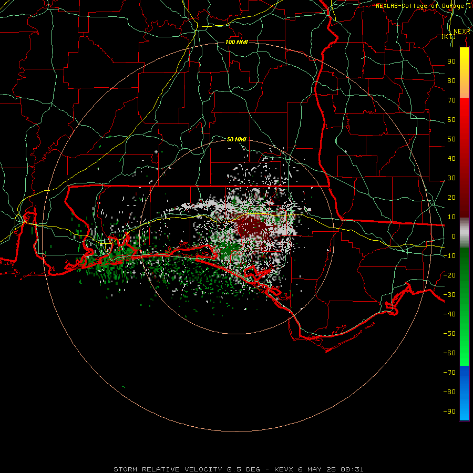Click the -60 value on velocity scale
Image resolution: width=473 pixels, height=473 pixels.
tap(449, 353)
